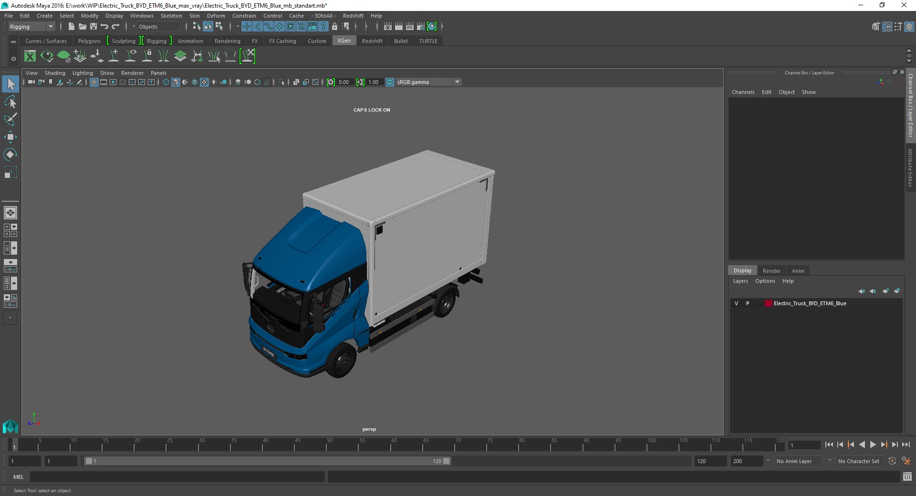Switch to the Polygons shelf tab
This screenshot has height=496, width=916.
[89, 41]
